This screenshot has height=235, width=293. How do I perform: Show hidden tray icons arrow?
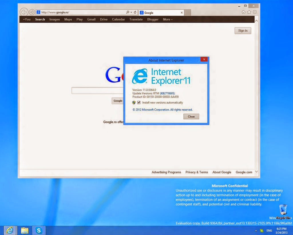256,231
